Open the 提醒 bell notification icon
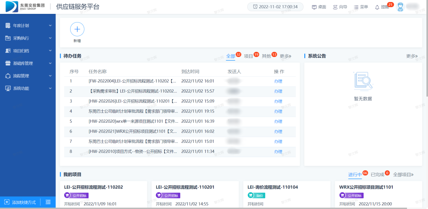428x209 pixels. (377, 7)
